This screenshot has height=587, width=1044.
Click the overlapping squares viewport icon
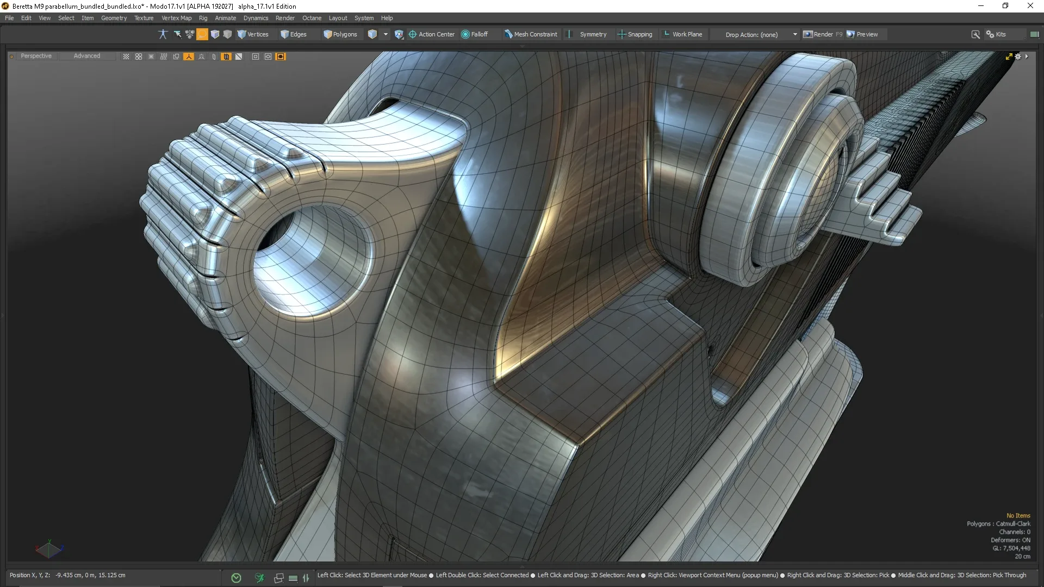pos(176,57)
